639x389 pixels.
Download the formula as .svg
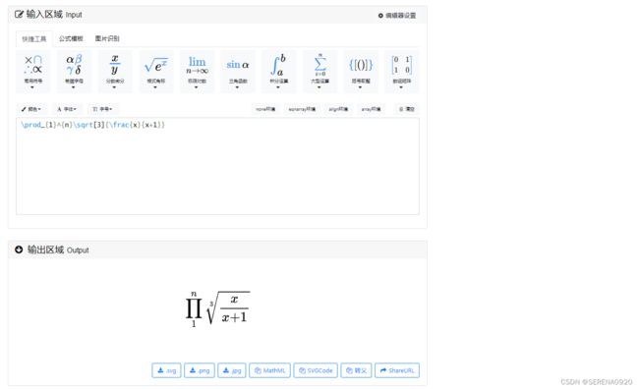click(166, 370)
